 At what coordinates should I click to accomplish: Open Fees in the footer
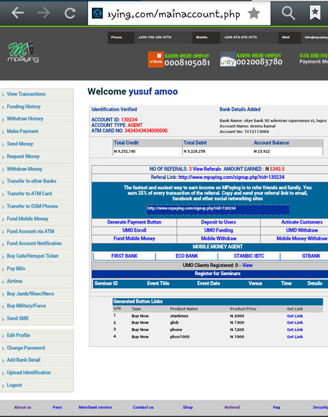57,407
